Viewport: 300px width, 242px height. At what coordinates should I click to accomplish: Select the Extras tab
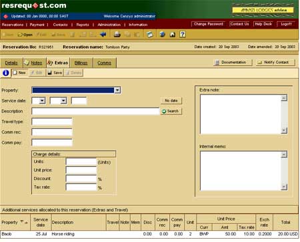click(58, 63)
